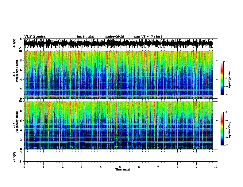Screen dimensions: 243x187
Task: Click the 'ch.1(V)' axis label
Action: [14, 43]
